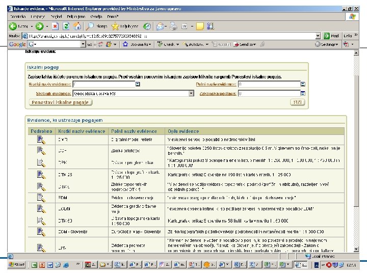Launch Internet Explorer from quick launch bar
Image resolution: width=367 pixels, height=275 pixels.
66,265
